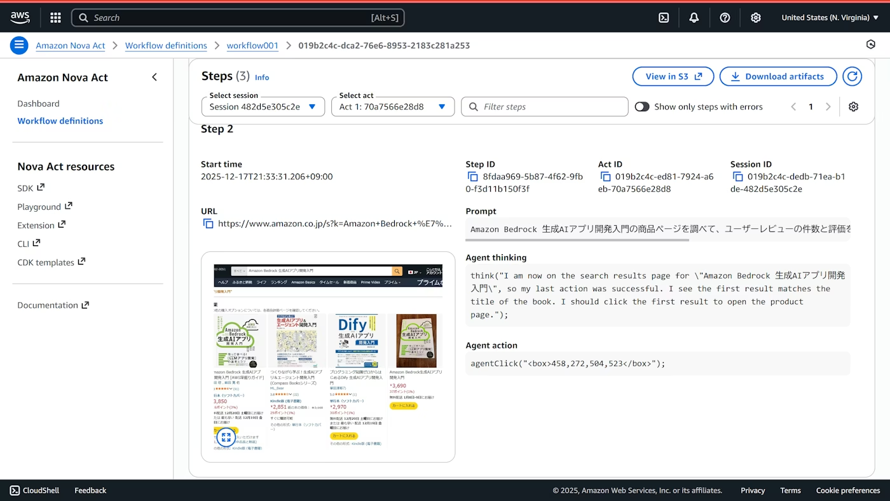Open the top bar settings gear

coord(756,18)
